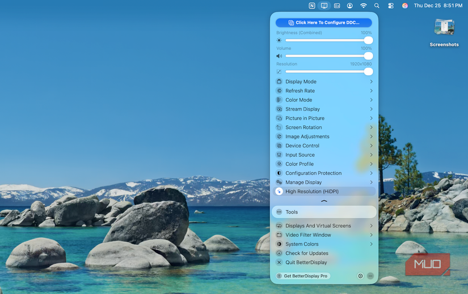Viewport: 468px width, 294px height.
Task: Click the Check for Updates download icon
Action: pyautogui.click(x=279, y=253)
